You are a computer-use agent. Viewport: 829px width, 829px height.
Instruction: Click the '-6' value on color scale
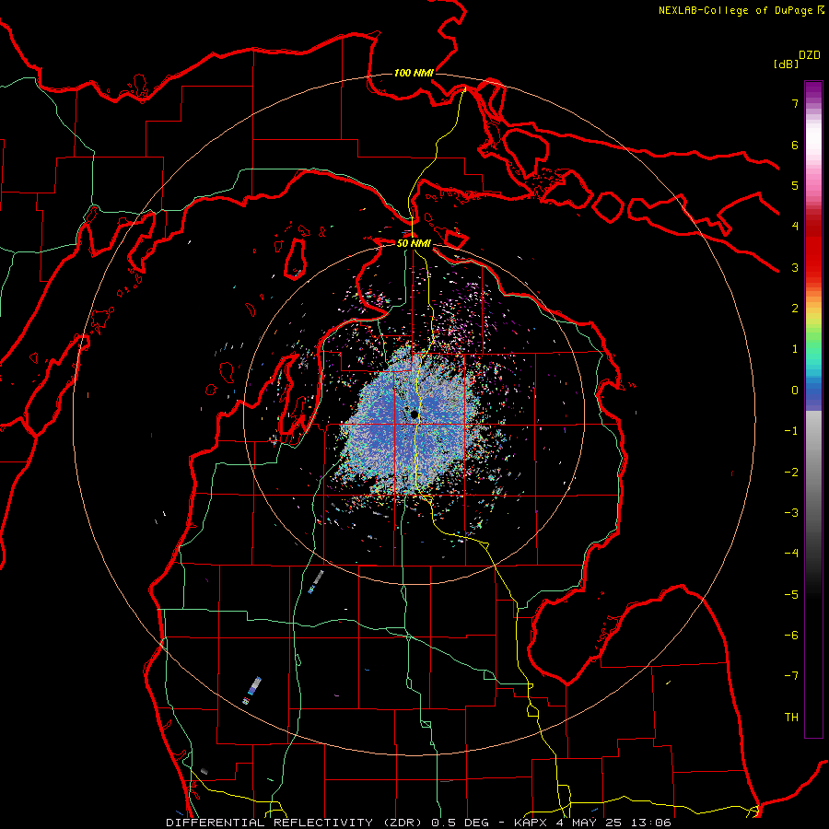791,635
